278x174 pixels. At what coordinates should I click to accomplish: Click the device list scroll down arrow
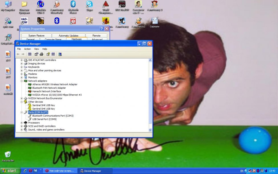click(150, 130)
